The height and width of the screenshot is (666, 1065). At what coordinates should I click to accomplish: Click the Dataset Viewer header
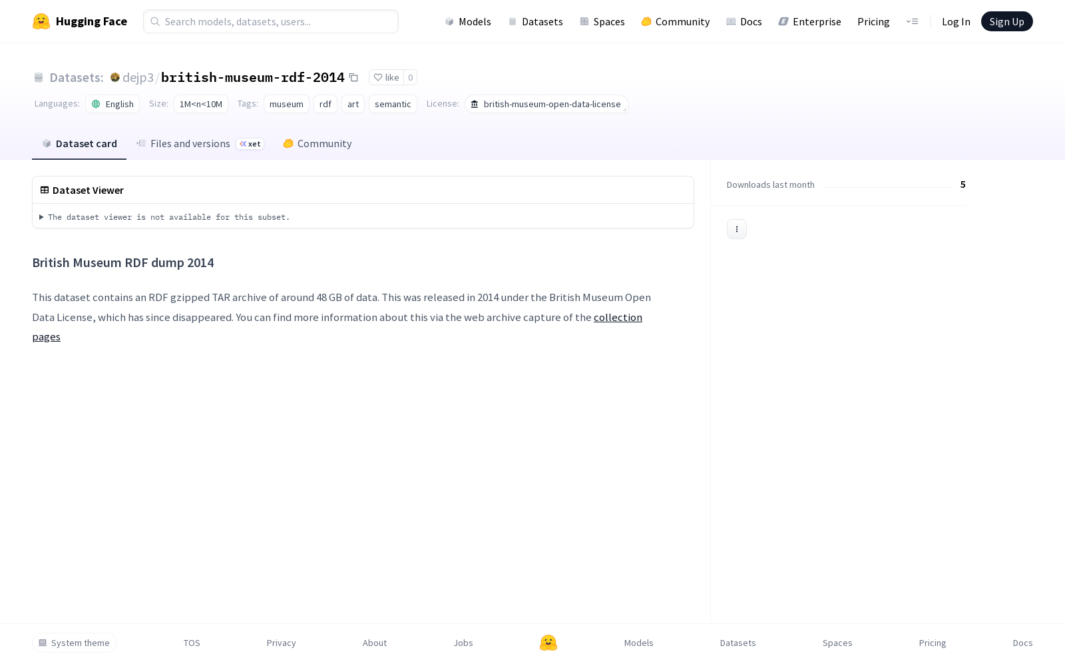(x=82, y=190)
